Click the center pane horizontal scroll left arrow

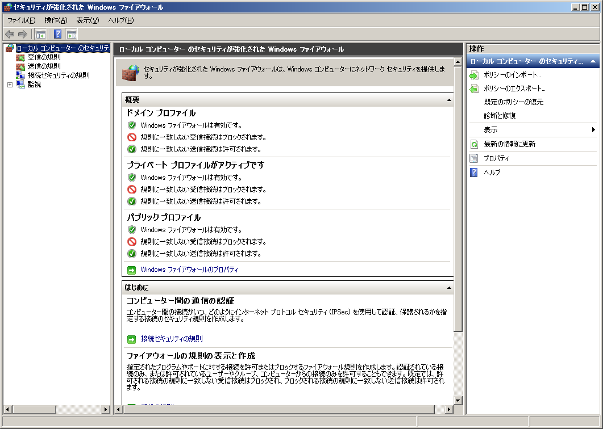pyautogui.click(x=119, y=410)
